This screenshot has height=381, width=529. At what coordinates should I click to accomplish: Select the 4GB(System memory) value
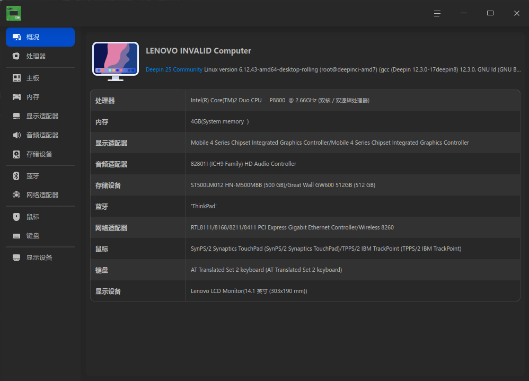pos(219,121)
